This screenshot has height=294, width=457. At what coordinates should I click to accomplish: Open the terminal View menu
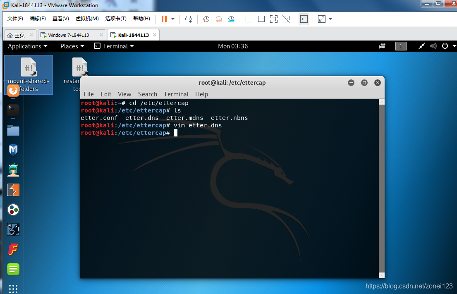tap(124, 94)
